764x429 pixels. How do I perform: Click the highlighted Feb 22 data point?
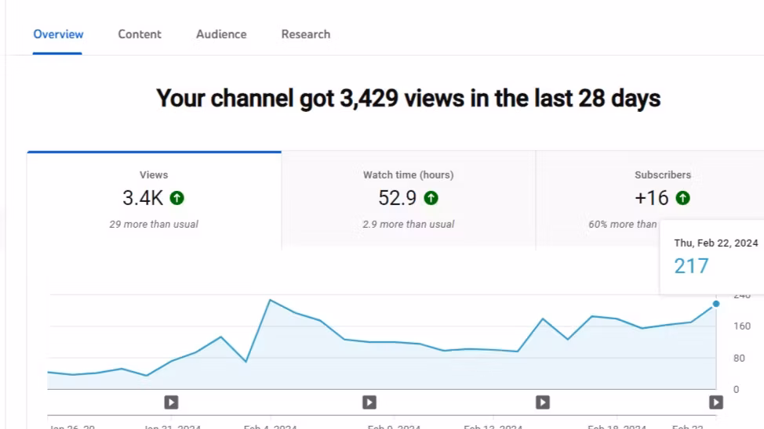coord(716,304)
